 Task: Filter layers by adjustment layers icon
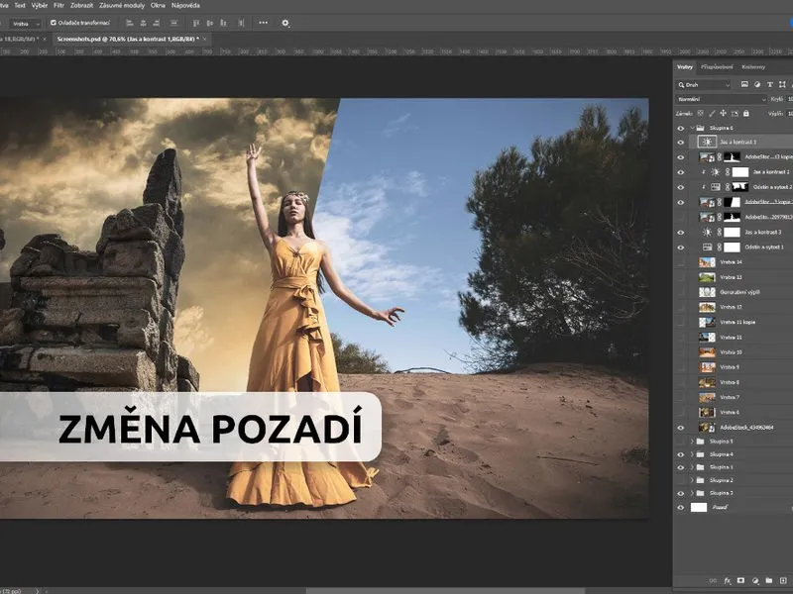757,85
